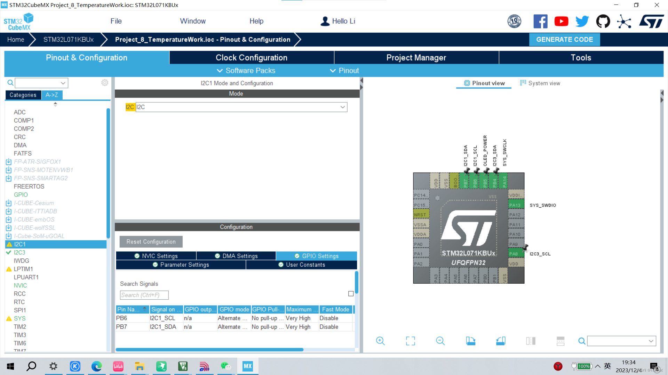Select LPTIM1 in the peripheral list
The width and height of the screenshot is (668, 375).
pos(23,269)
